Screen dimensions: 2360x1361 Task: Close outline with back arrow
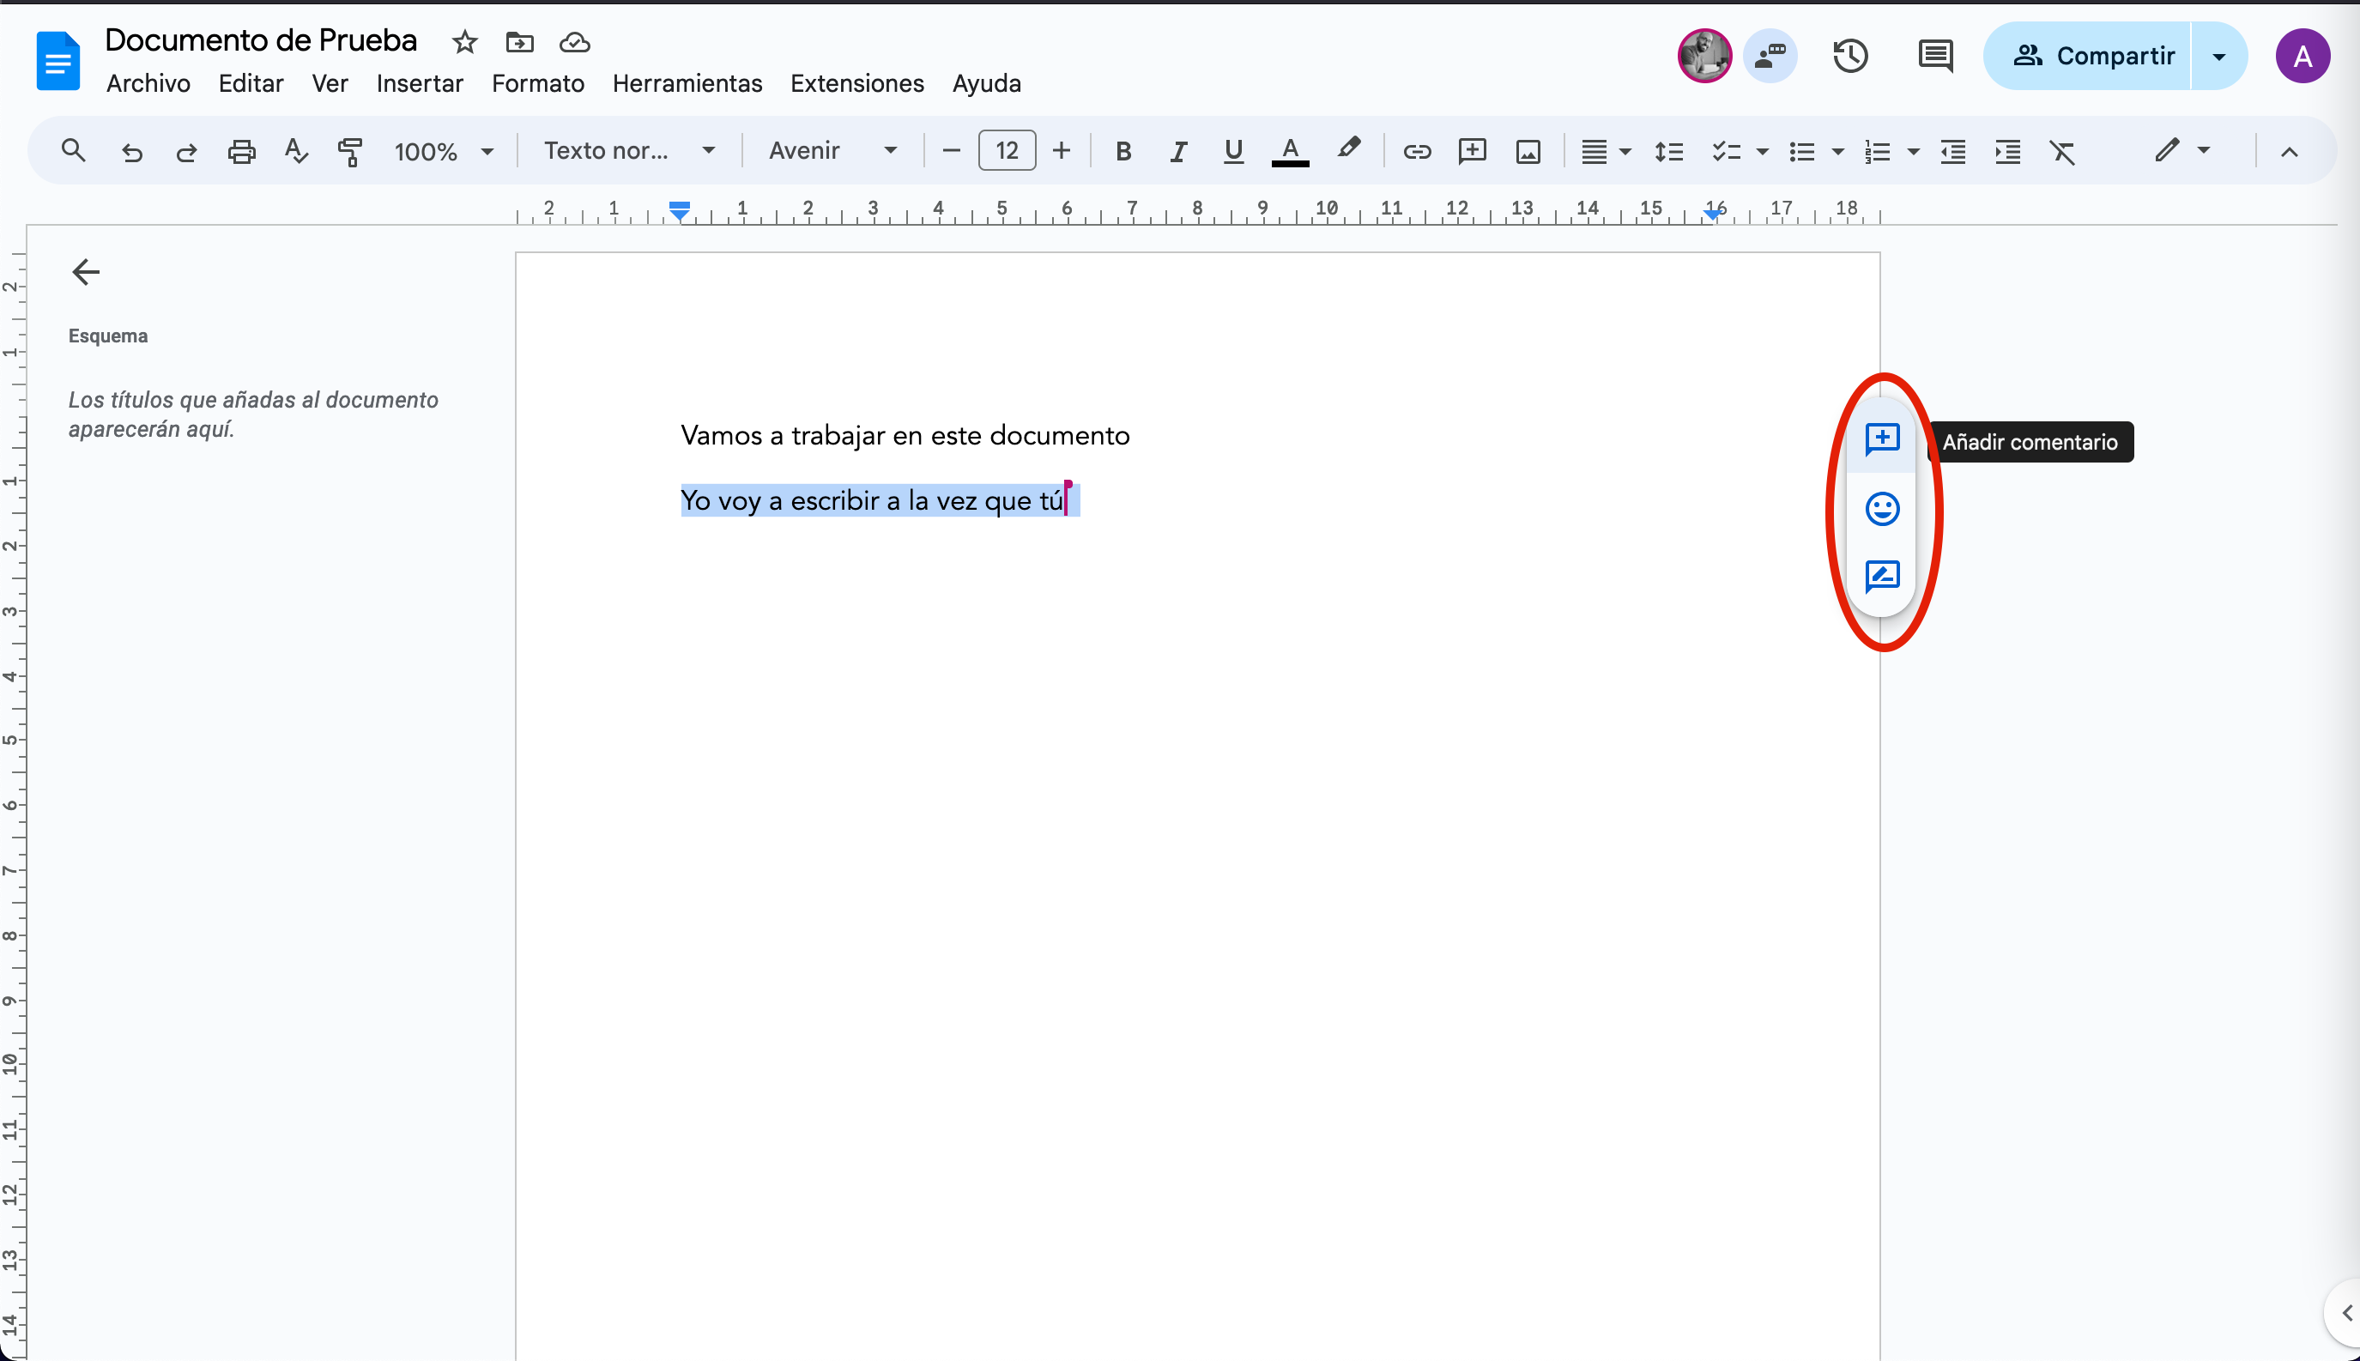coord(86,272)
